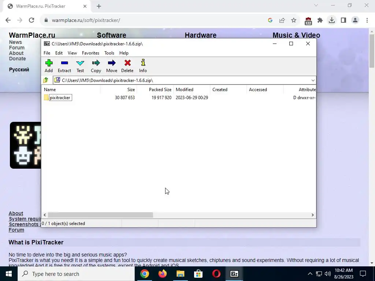Open Microsoft Store from the taskbar
Screen dimensions: 375x281
(x=198, y=274)
